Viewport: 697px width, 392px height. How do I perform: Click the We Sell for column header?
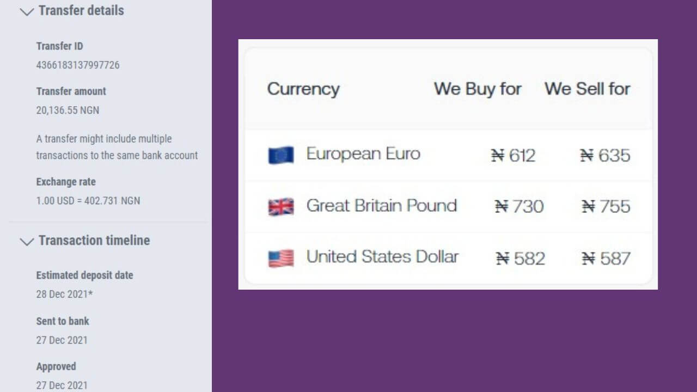[x=588, y=89]
